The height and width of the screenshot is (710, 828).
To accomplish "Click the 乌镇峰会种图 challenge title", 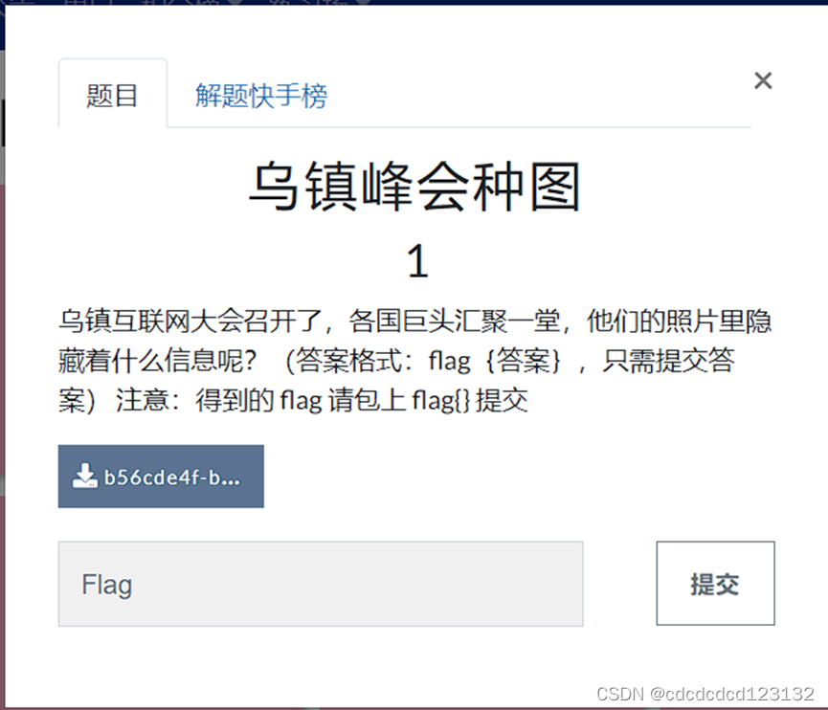I will pos(415,187).
